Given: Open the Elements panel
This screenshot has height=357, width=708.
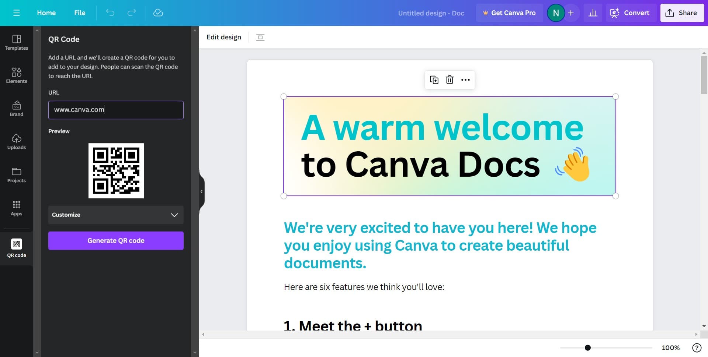Looking at the screenshot, I should point(16,75).
